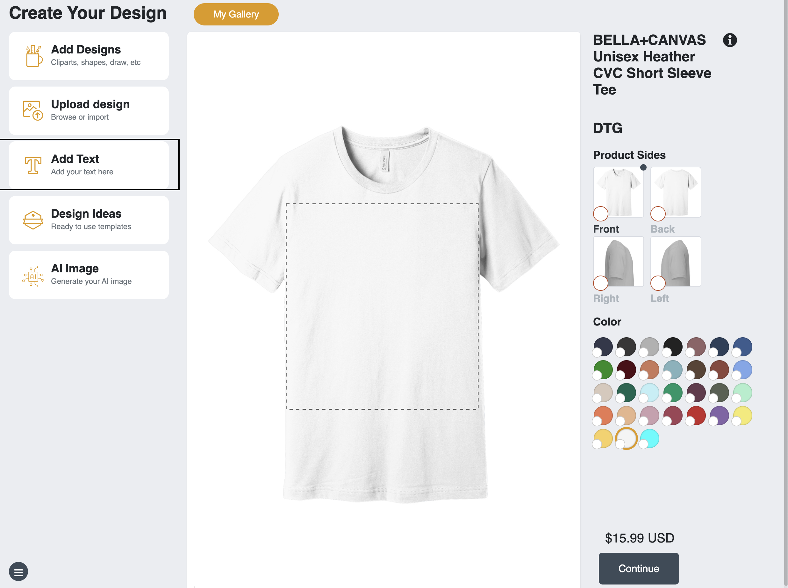The width and height of the screenshot is (788, 588).
Task: Open the AI Image generator option
Action: [89, 275]
